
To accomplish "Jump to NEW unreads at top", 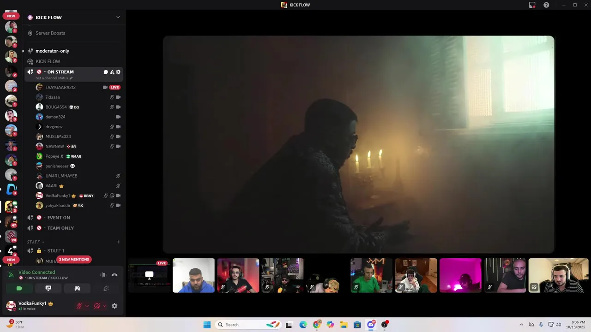I will 11,16.
